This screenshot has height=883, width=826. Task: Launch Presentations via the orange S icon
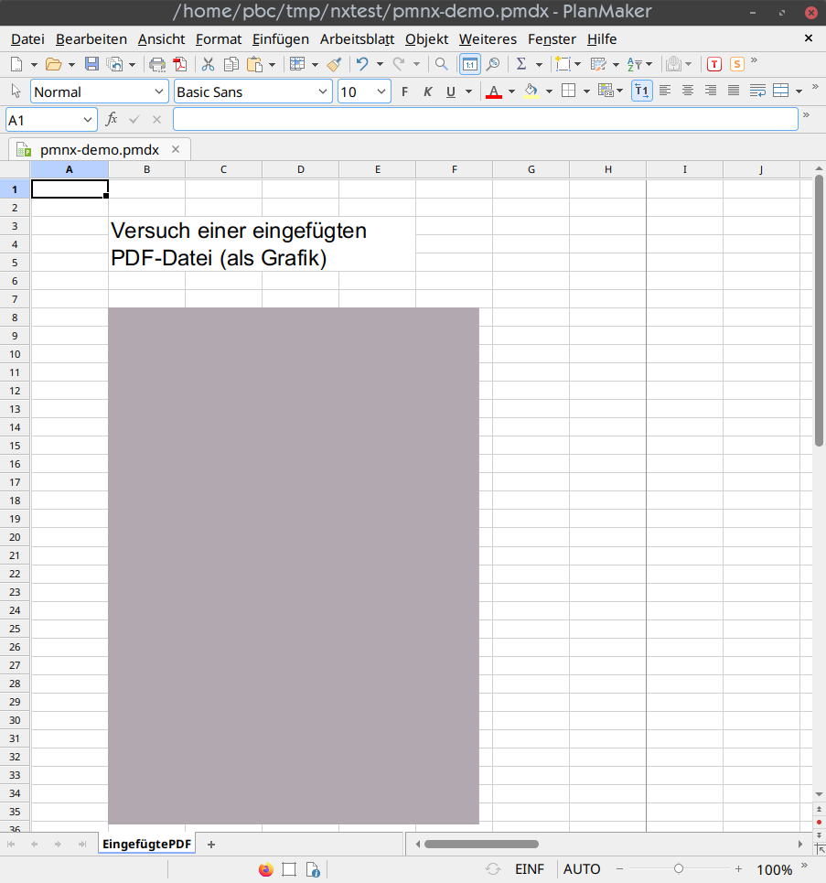pyautogui.click(x=737, y=64)
